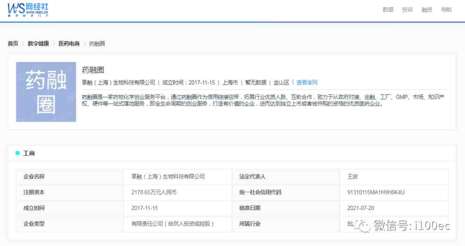Click 金山区 in company header line

[x=281, y=82]
